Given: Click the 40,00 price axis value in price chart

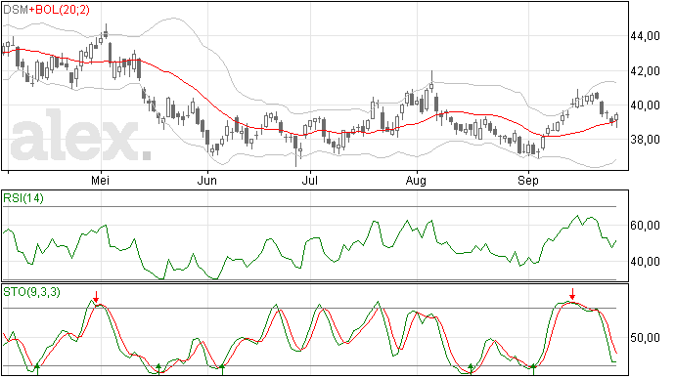Looking at the screenshot, I should [x=645, y=105].
